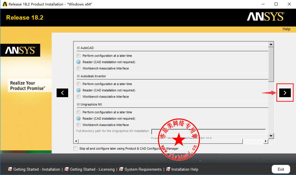296x175 pixels.
Task: Click 'Full directory path for the Unigraphics NX installation' label
Action: 113,131
